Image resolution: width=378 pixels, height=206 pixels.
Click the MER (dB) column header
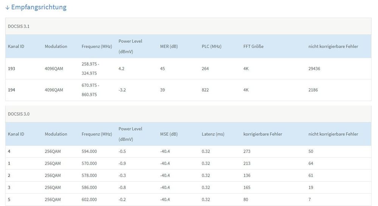pos(169,46)
